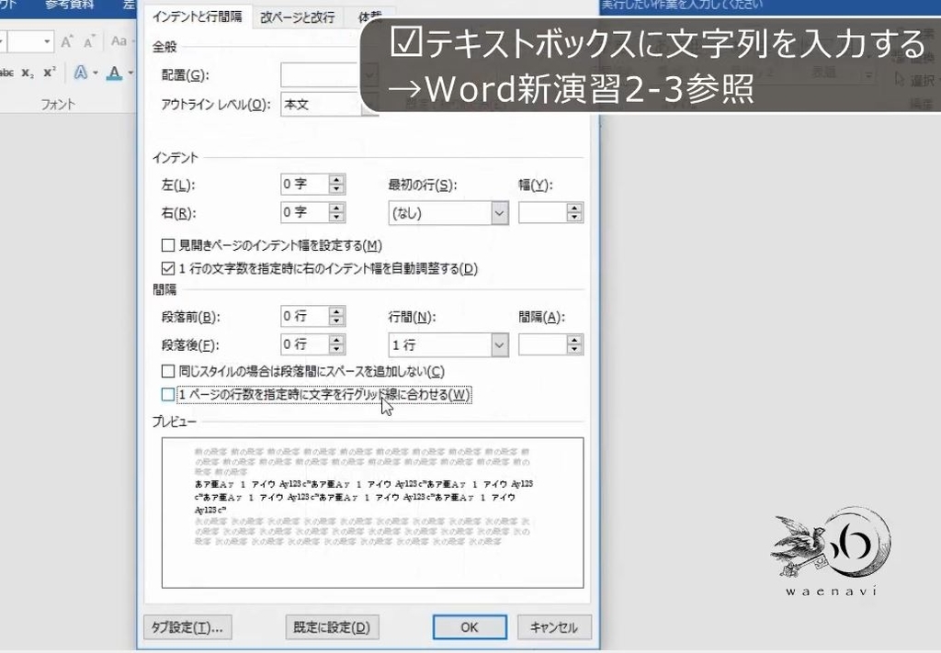The height and width of the screenshot is (653, 941).
Task: Enable mirror indents checkbox (M)
Action: pos(168,245)
